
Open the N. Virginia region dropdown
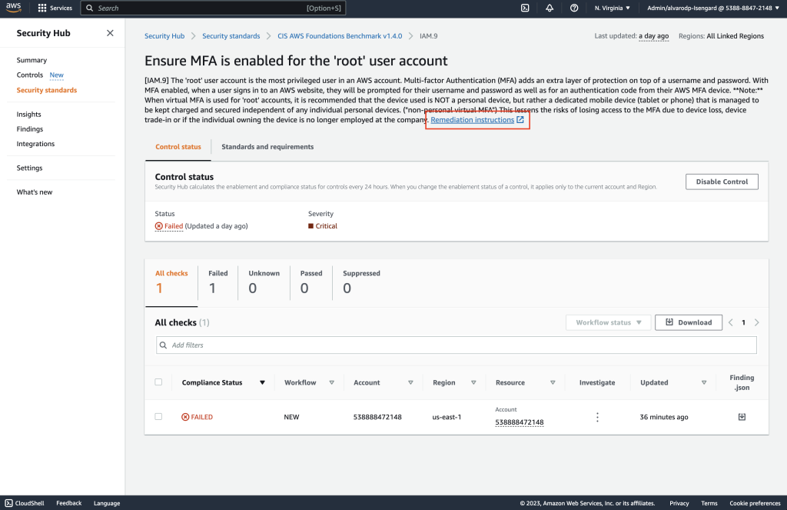(x=612, y=8)
